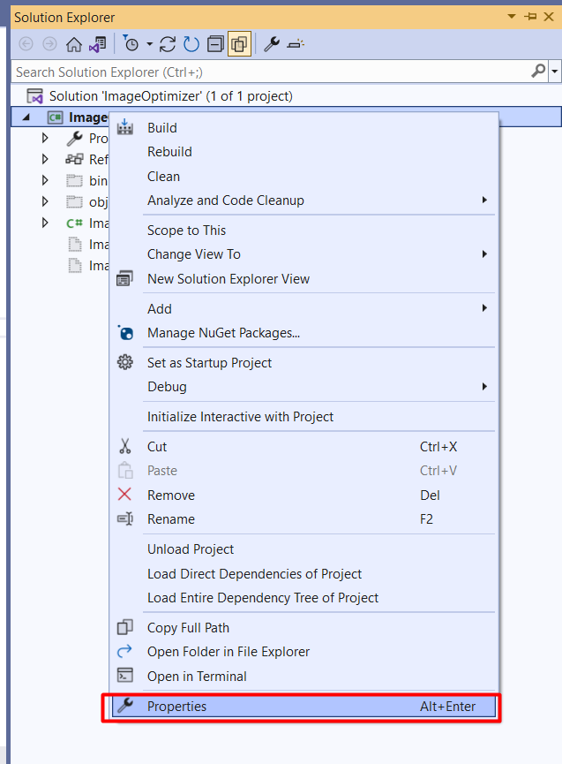Select the C# Image project node icon
This screenshot has width=562, height=764.
click(55, 117)
